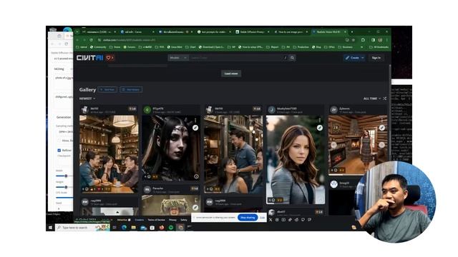458x257 pixels.
Task: Adjust CFG Scale slider in Stable Diffusion window
Action: click(x=64, y=198)
